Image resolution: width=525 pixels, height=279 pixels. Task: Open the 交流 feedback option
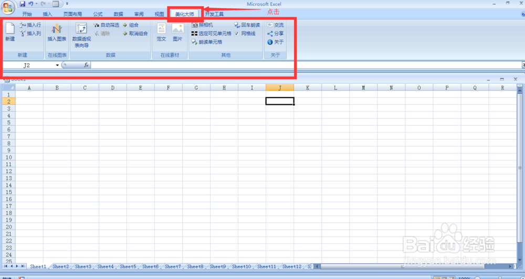(x=275, y=25)
